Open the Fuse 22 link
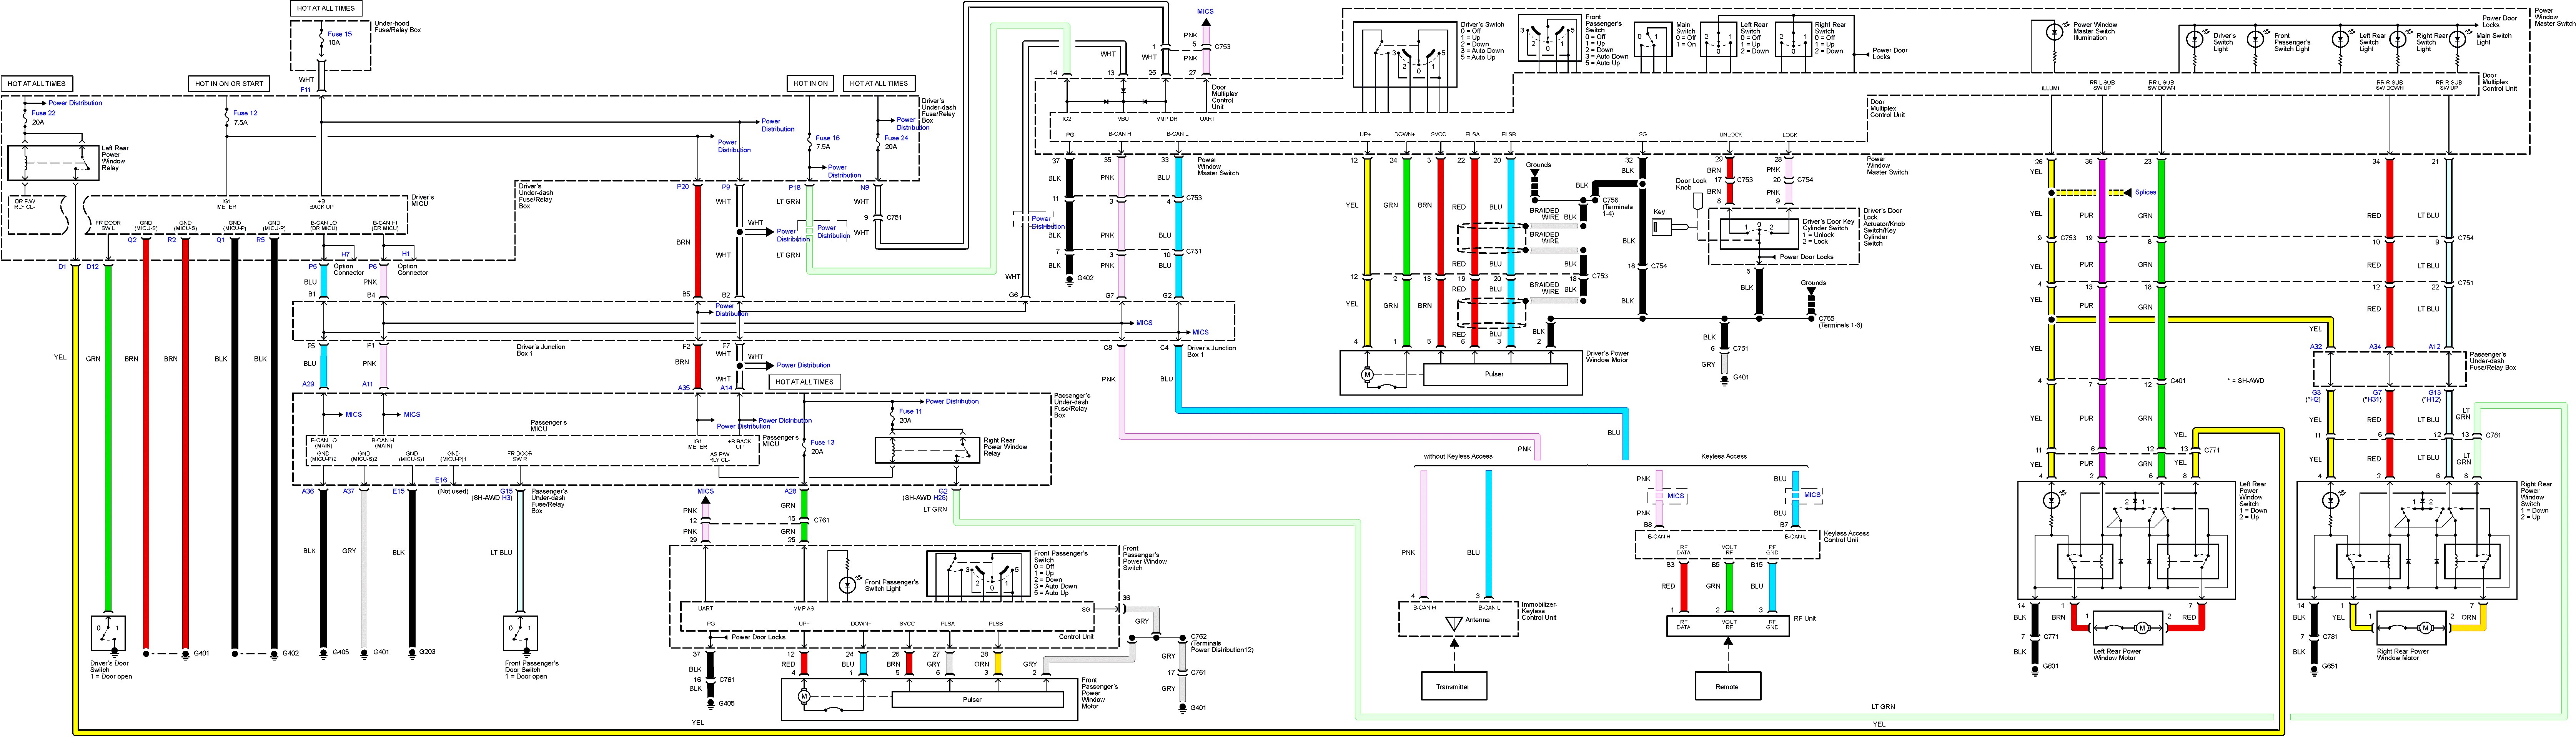The height and width of the screenshot is (737, 2576). (x=43, y=113)
